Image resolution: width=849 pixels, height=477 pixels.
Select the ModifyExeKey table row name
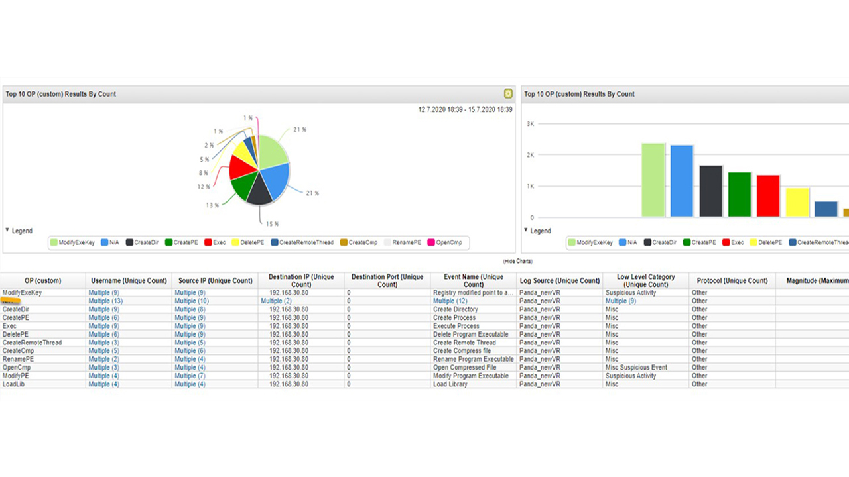click(22, 293)
